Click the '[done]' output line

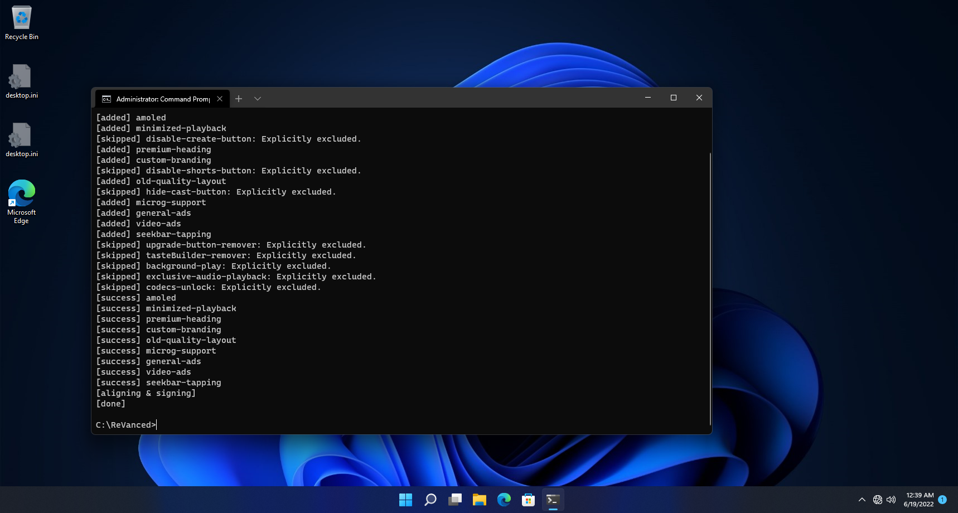(x=111, y=404)
